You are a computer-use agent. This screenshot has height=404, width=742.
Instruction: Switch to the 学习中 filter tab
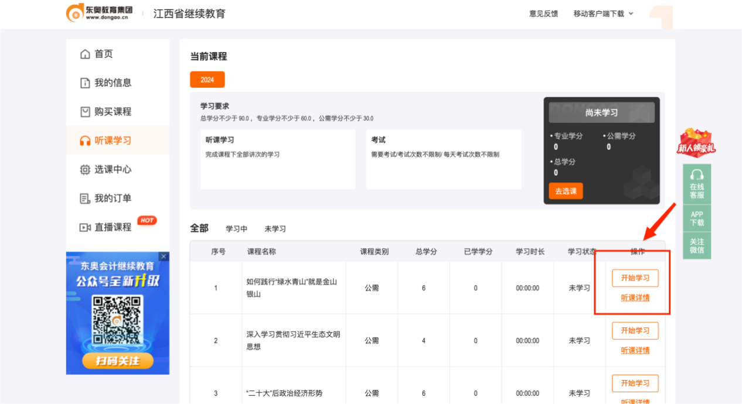click(237, 229)
